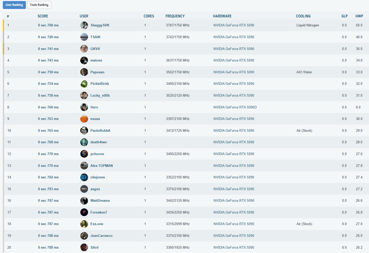Open Lucky_n00b's 0 sec 758 ms score
Image resolution: width=369 pixels, height=253 pixels.
click(48, 96)
